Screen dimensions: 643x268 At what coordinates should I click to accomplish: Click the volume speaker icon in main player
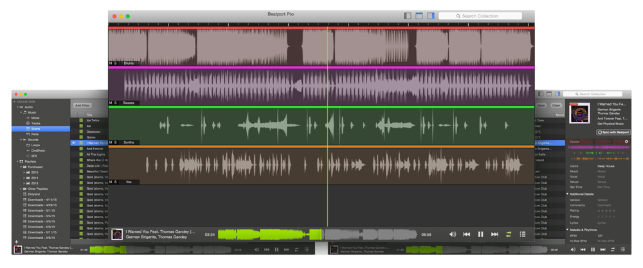coord(453,235)
